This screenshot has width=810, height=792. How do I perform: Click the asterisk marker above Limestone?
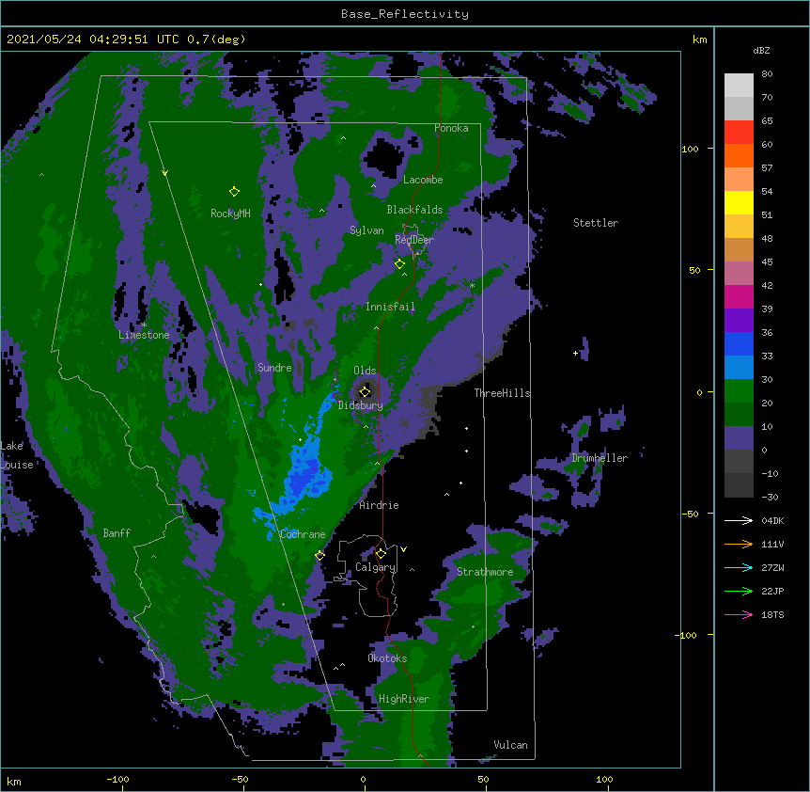tap(144, 325)
